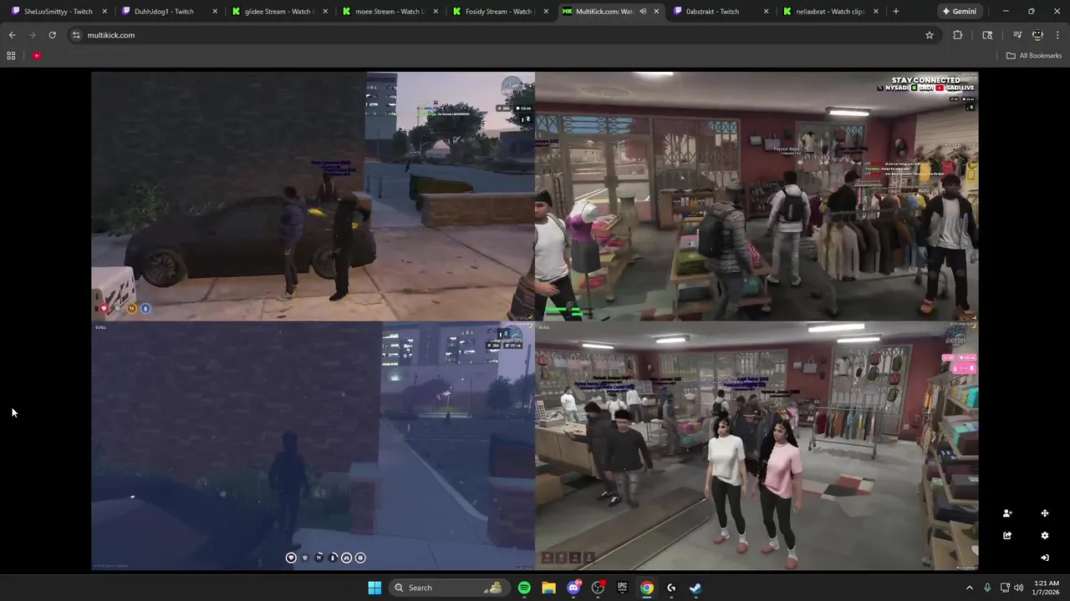Open MultiKick settings gear
The width and height of the screenshot is (1070, 601).
click(x=1045, y=536)
